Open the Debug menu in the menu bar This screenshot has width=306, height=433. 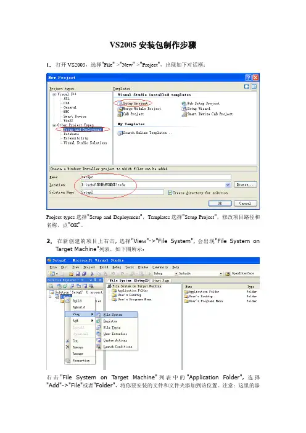[117, 267]
